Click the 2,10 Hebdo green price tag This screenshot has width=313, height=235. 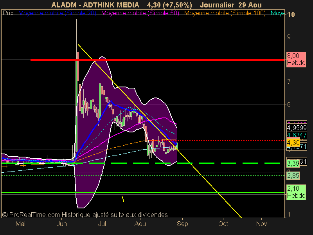point(296,192)
